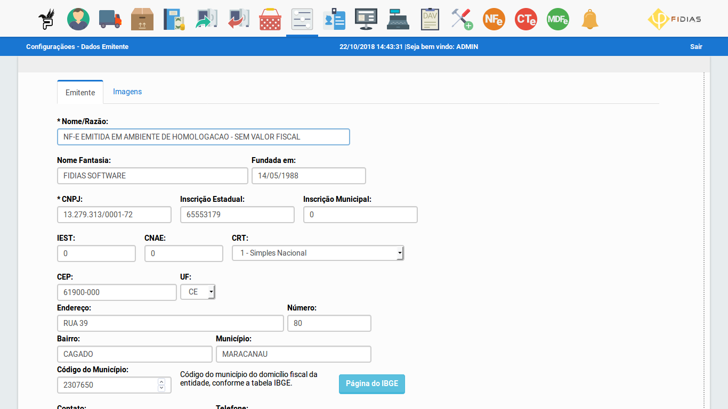
Task: Click the notification bell icon
Action: [590, 19]
